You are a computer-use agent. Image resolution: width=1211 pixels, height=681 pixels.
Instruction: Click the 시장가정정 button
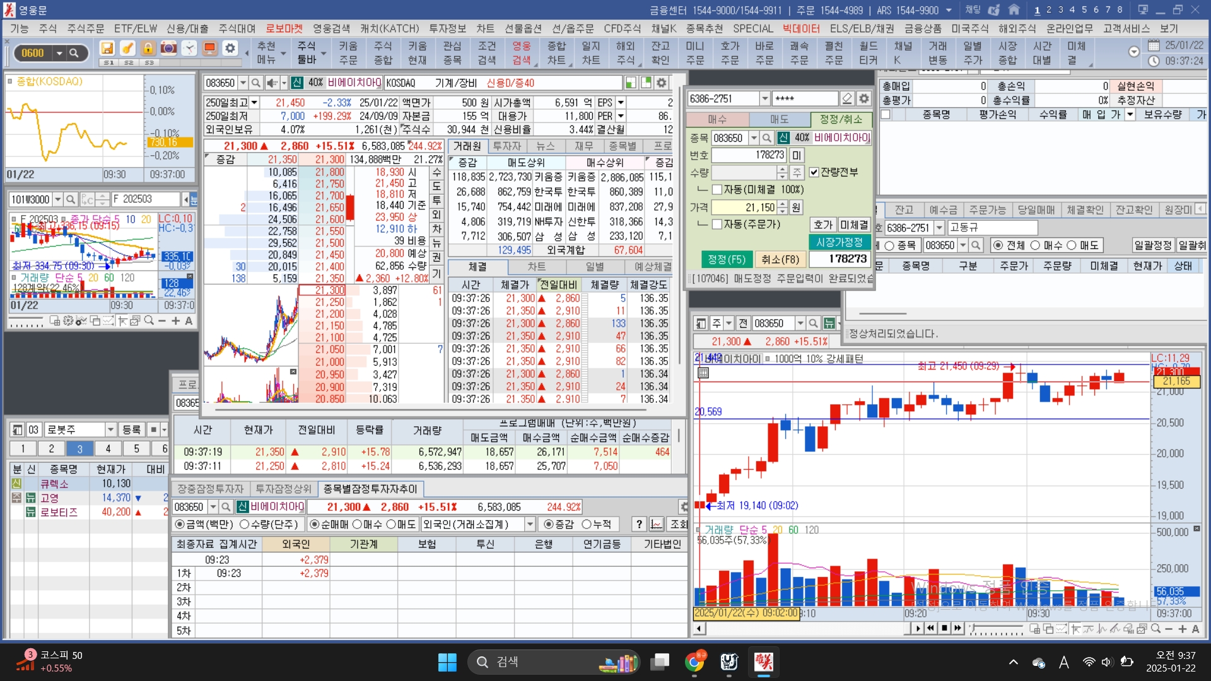tap(839, 242)
